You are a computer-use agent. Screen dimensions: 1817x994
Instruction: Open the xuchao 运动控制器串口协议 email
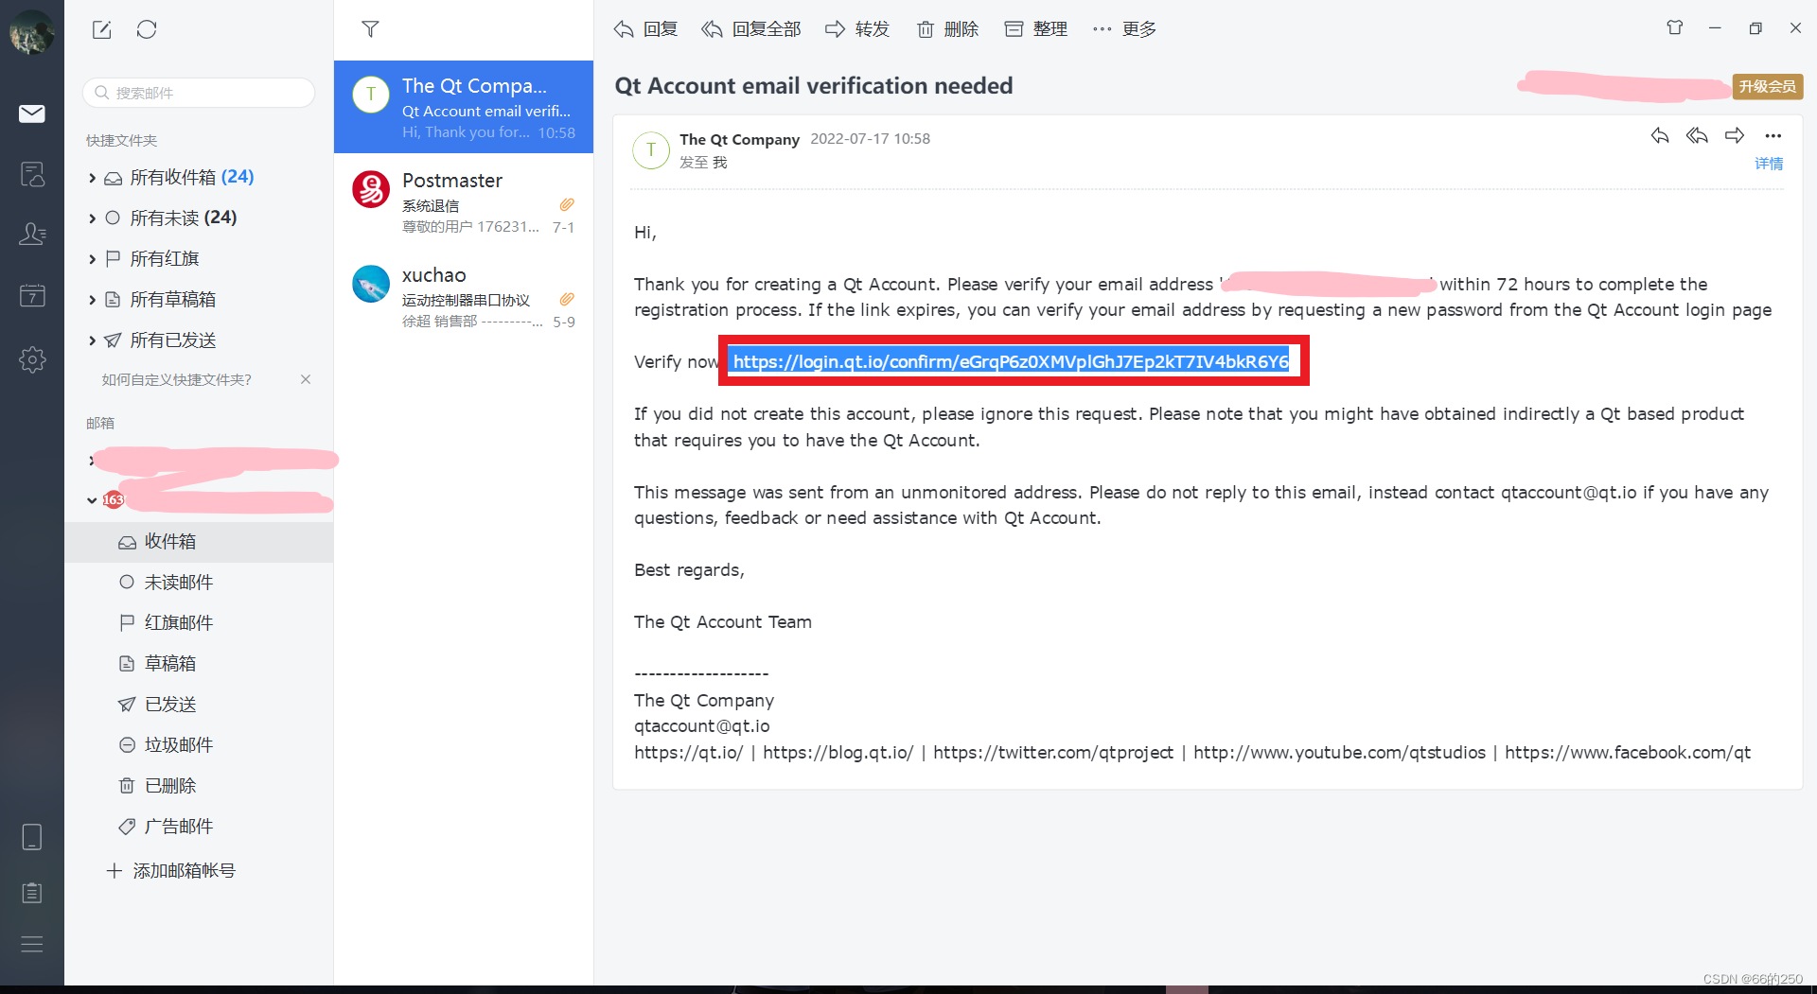coord(464,296)
